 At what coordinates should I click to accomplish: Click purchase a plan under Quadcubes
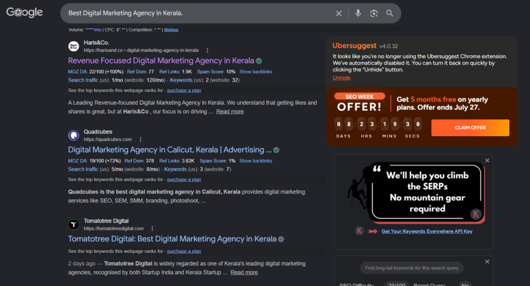pos(184,180)
